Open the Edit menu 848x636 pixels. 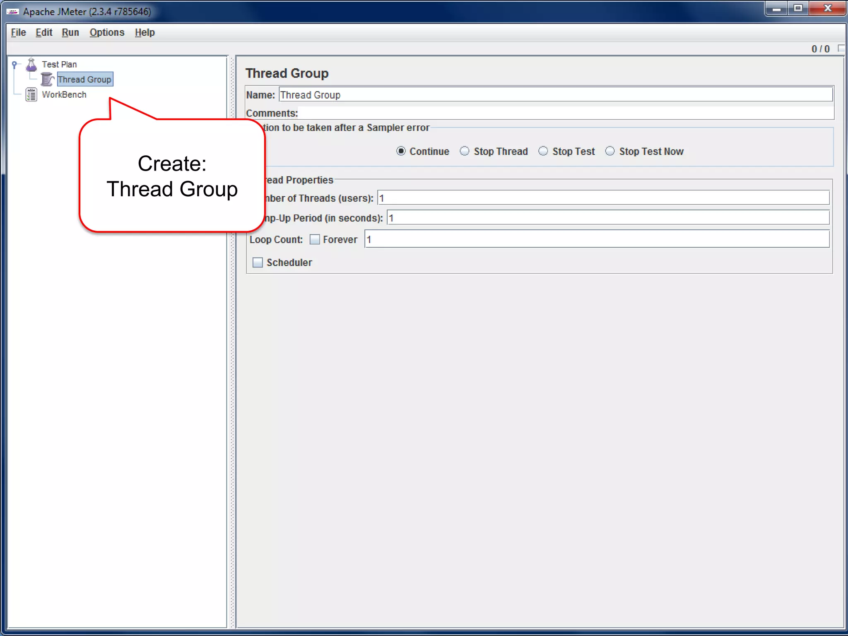pyautogui.click(x=44, y=32)
